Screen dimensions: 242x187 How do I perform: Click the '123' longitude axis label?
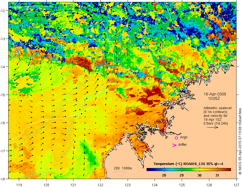tap(128, 185)
